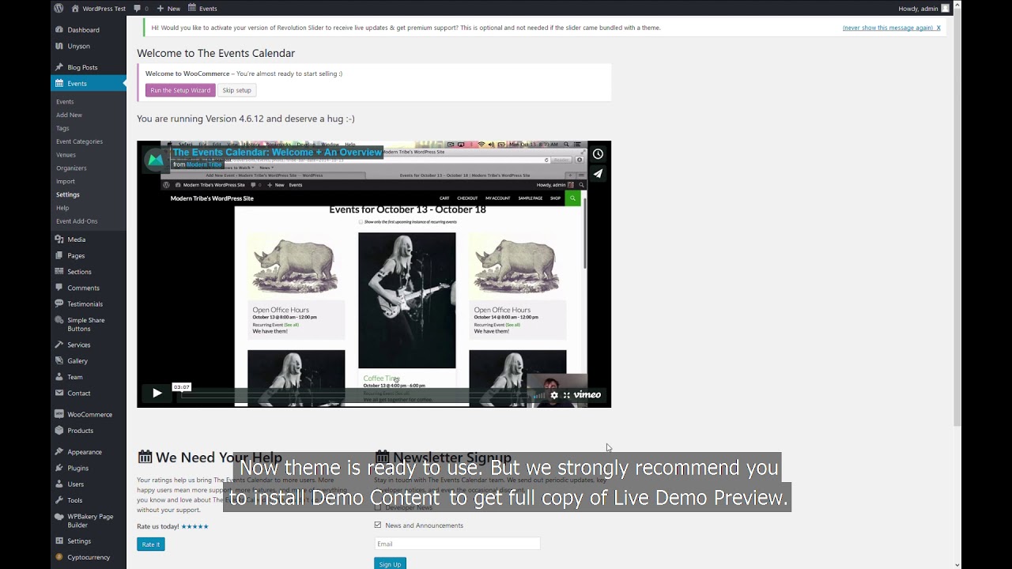
Task: Open the video settings gear icon
Action: [x=554, y=395]
